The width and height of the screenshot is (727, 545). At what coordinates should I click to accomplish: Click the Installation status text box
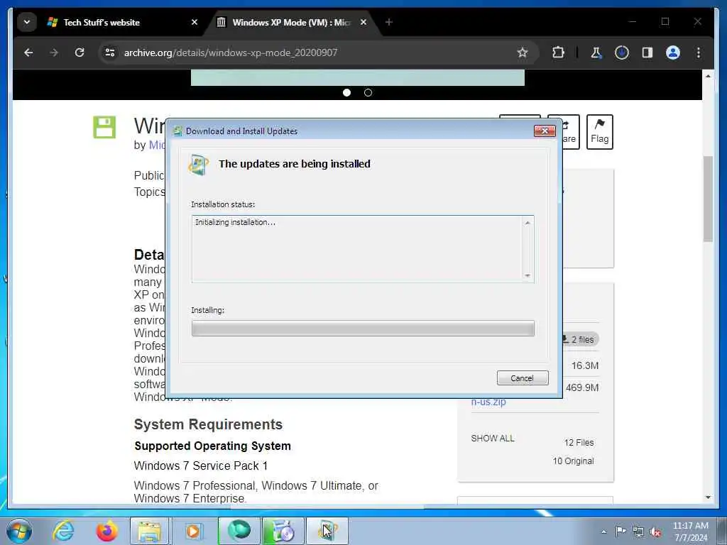(363, 249)
